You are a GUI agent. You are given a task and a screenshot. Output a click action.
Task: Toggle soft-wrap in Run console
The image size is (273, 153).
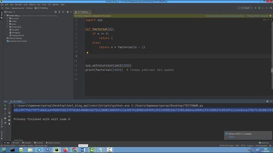(x=9, y=113)
